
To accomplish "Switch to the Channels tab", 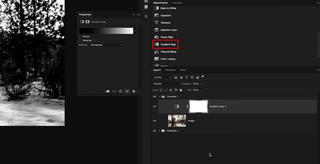I will pos(170,70).
